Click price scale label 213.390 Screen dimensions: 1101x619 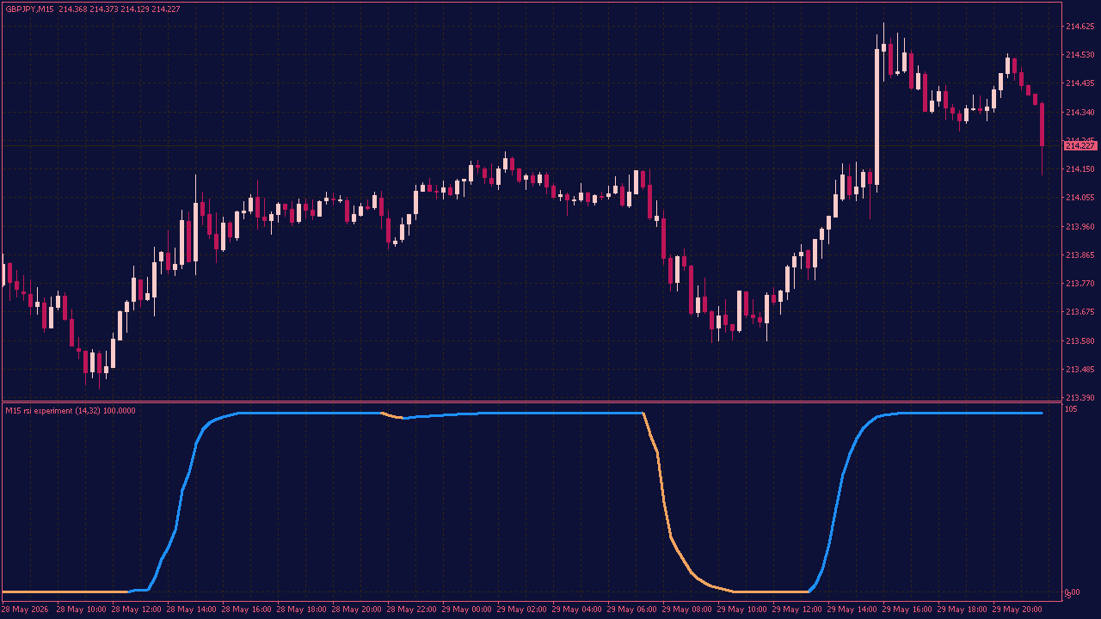[x=1079, y=398]
